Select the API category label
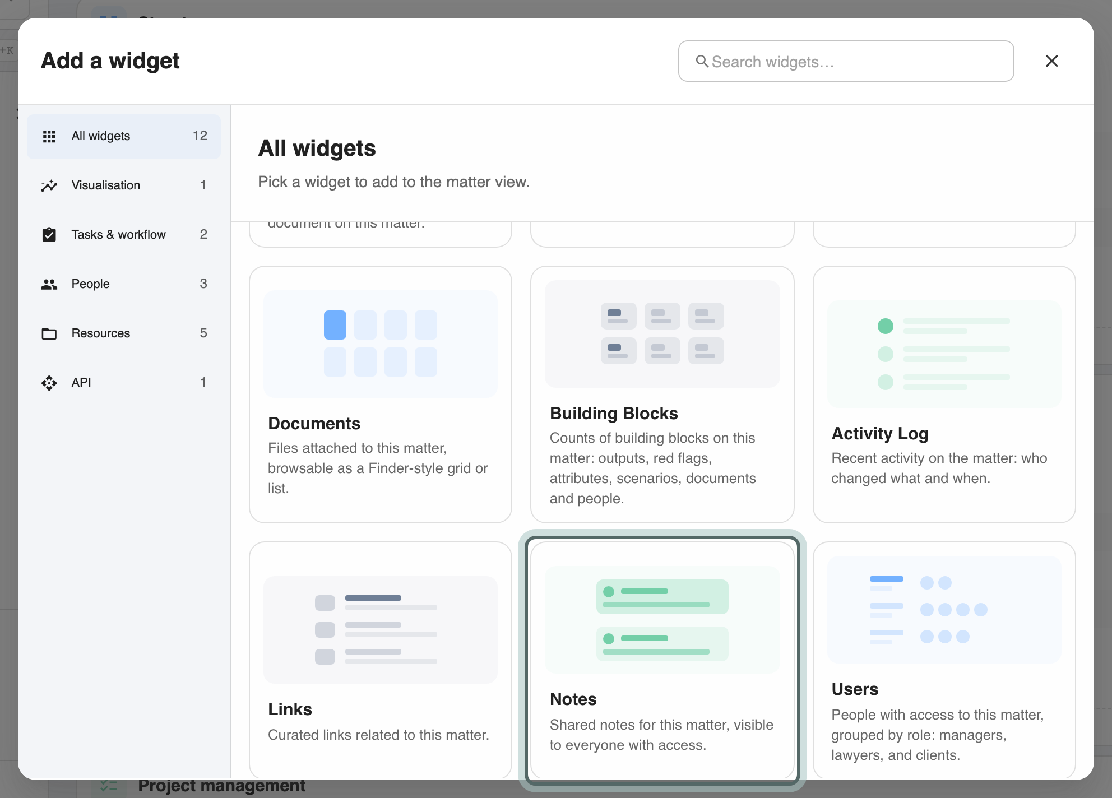 click(81, 383)
